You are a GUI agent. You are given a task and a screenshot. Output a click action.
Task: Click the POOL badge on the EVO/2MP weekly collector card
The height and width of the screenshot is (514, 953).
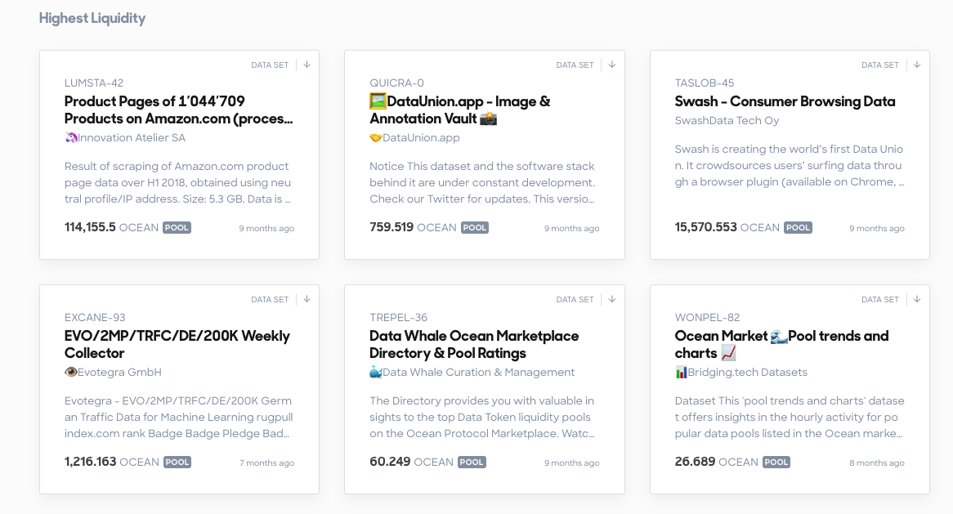coord(177,462)
